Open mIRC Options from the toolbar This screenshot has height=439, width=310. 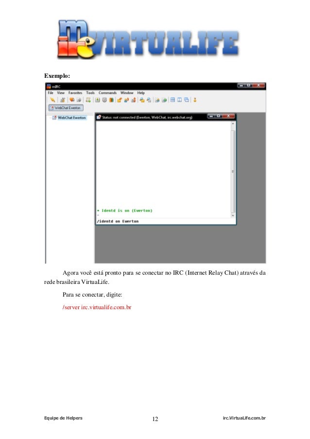point(63,100)
